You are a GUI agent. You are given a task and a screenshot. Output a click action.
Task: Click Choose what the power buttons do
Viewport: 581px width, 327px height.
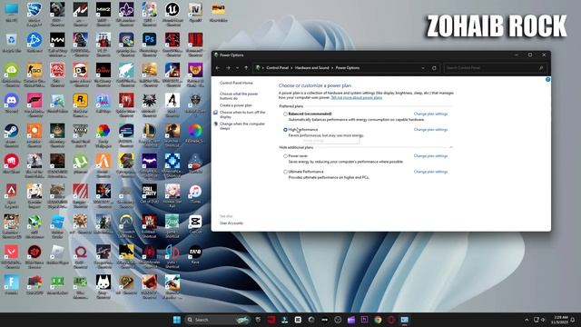pyautogui.click(x=239, y=96)
